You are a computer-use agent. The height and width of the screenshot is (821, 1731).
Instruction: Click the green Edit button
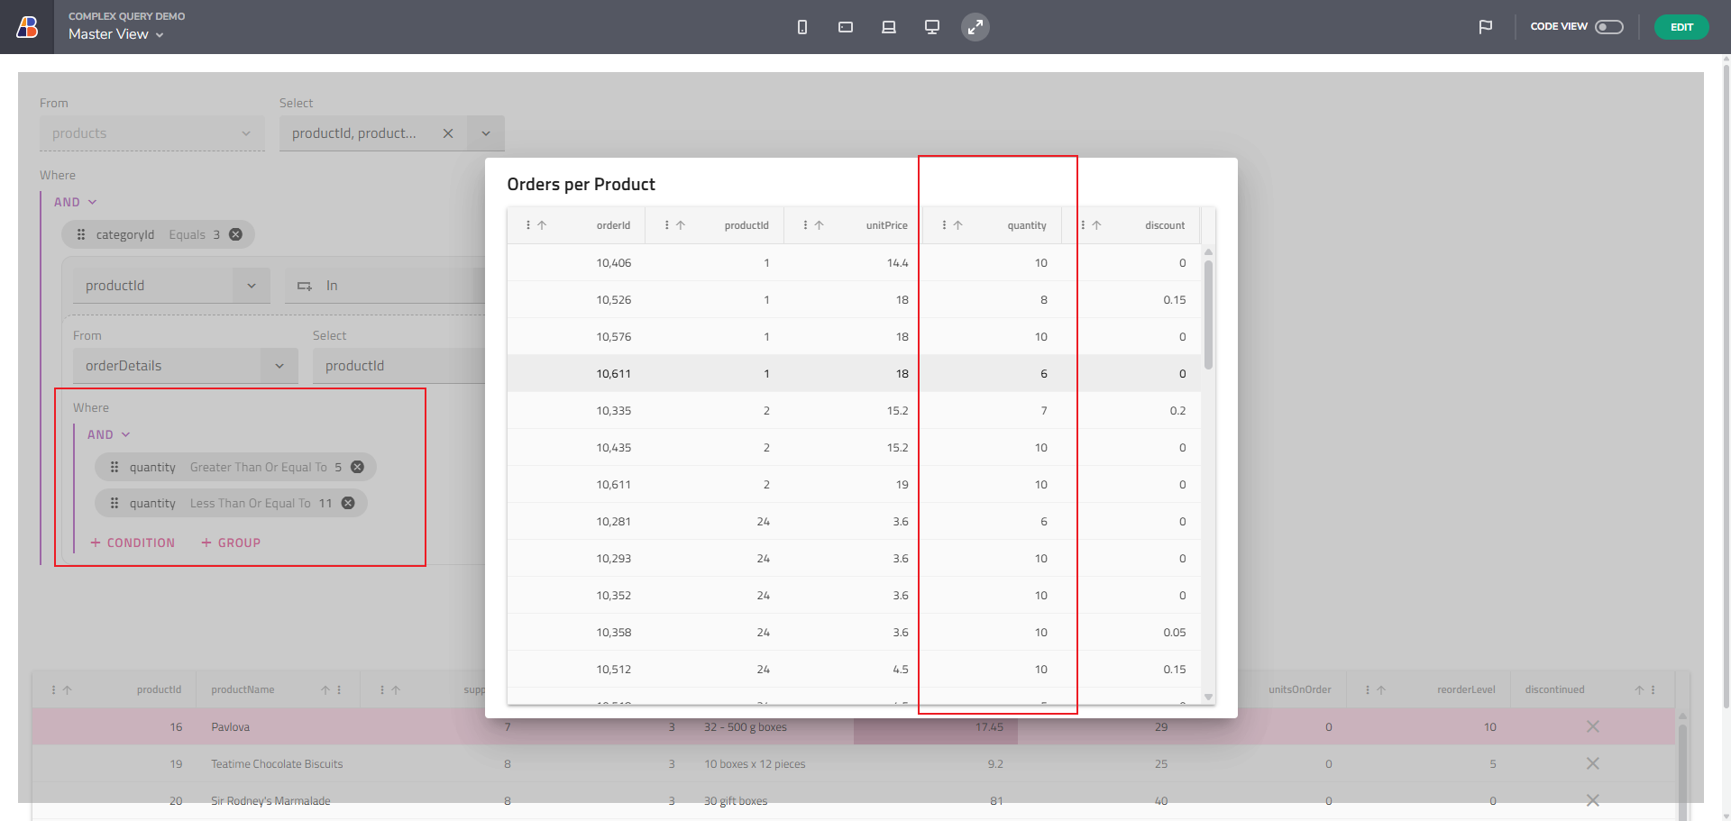coord(1681,27)
